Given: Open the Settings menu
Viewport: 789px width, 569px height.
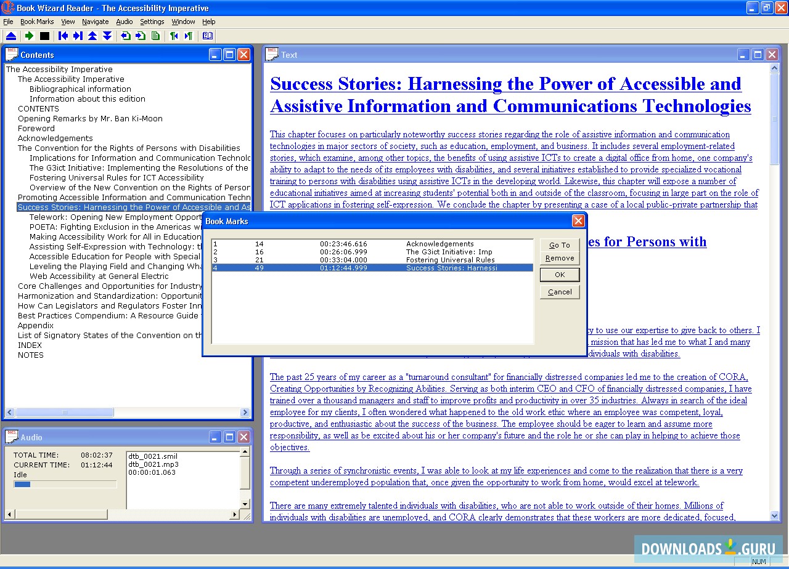Looking at the screenshot, I should coord(152,22).
